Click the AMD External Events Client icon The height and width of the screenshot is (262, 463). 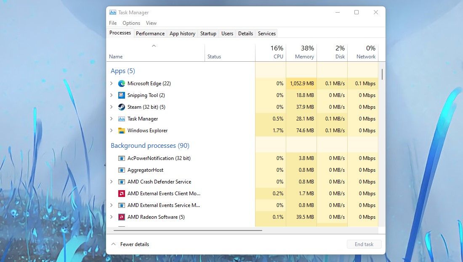(121, 194)
